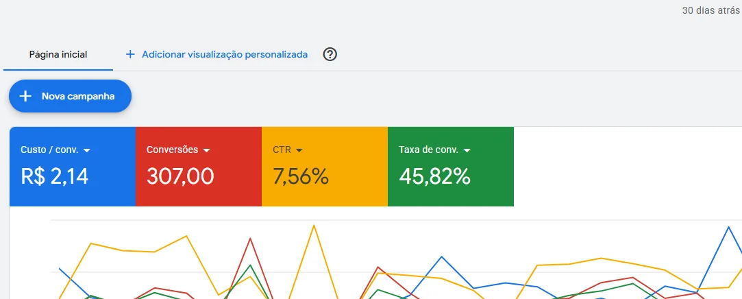The width and height of the screenshot is (742, 299).
Task: Click the R$ 2,14 value
Action: coord(54,176)
